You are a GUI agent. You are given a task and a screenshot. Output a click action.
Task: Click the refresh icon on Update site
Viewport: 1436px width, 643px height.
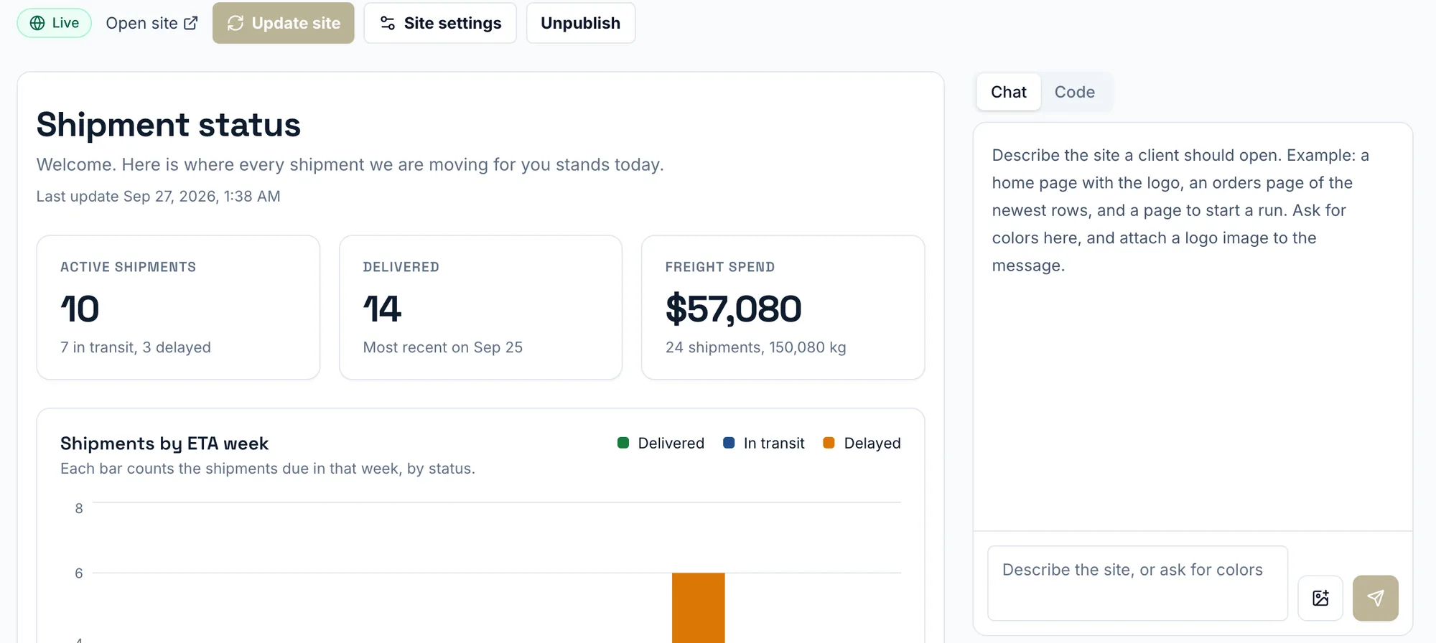click(x=236, y=23)
